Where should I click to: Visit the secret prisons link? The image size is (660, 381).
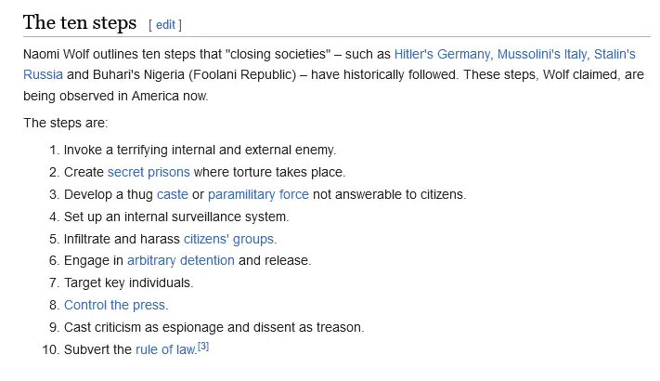[149, 172]
